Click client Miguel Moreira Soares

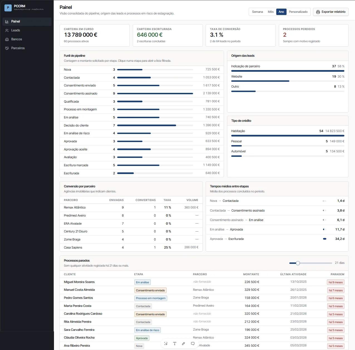click(x=79, y=282)
